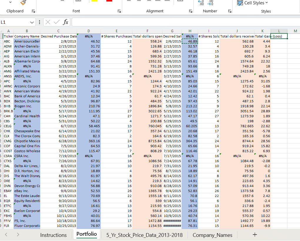This screenshot has height=241, width=300.
Task: Click the Cell Styles table icon
Action: 240,3
